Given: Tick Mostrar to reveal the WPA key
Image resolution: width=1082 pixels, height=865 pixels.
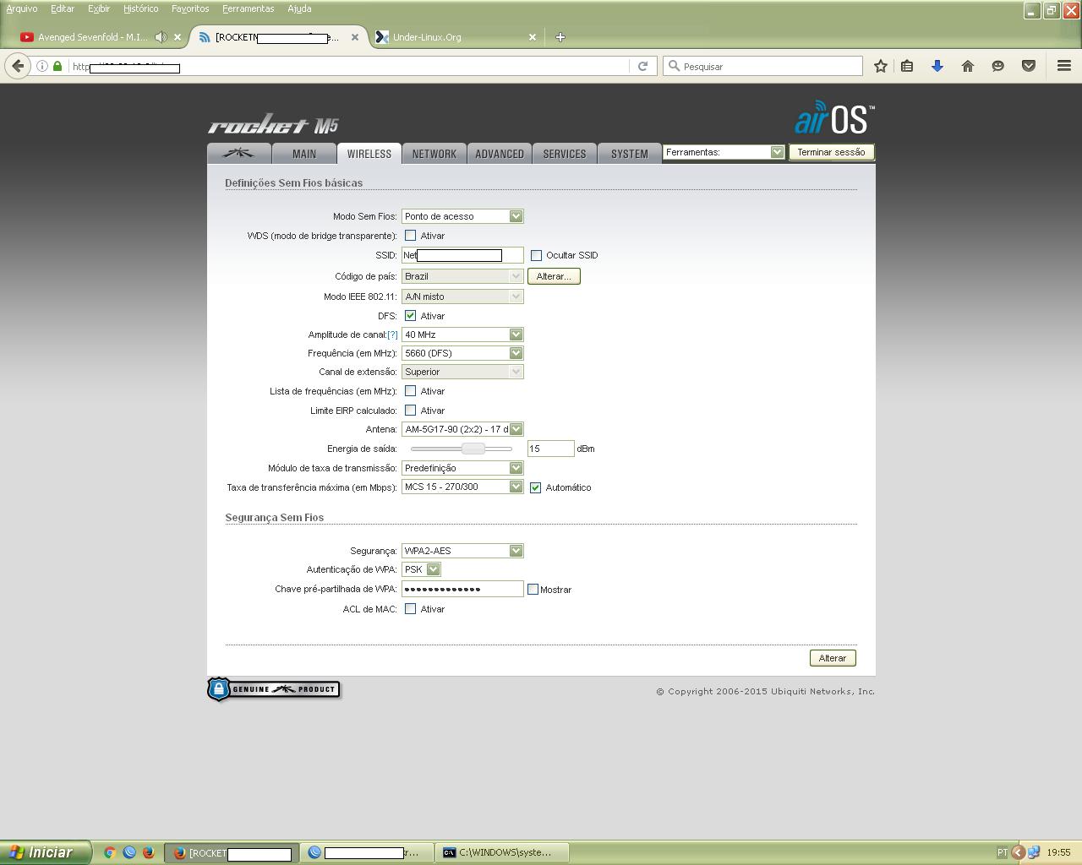Looking at the screenshot, I should (533, 589).
